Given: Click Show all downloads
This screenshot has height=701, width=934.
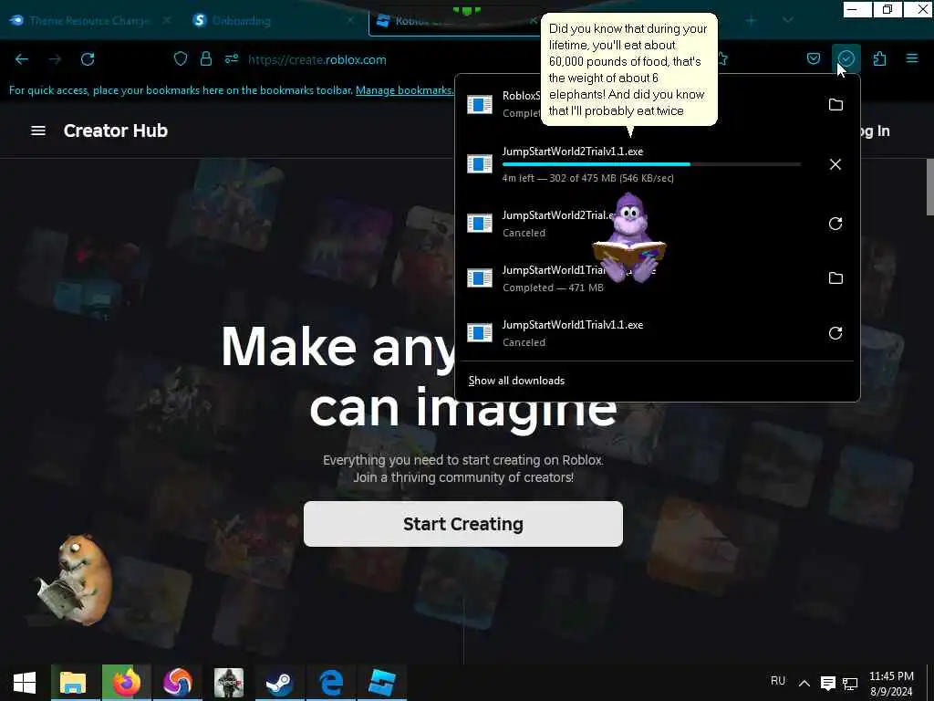Looking at the screenshot, I should pyautogui.click(x=516, y=381).
